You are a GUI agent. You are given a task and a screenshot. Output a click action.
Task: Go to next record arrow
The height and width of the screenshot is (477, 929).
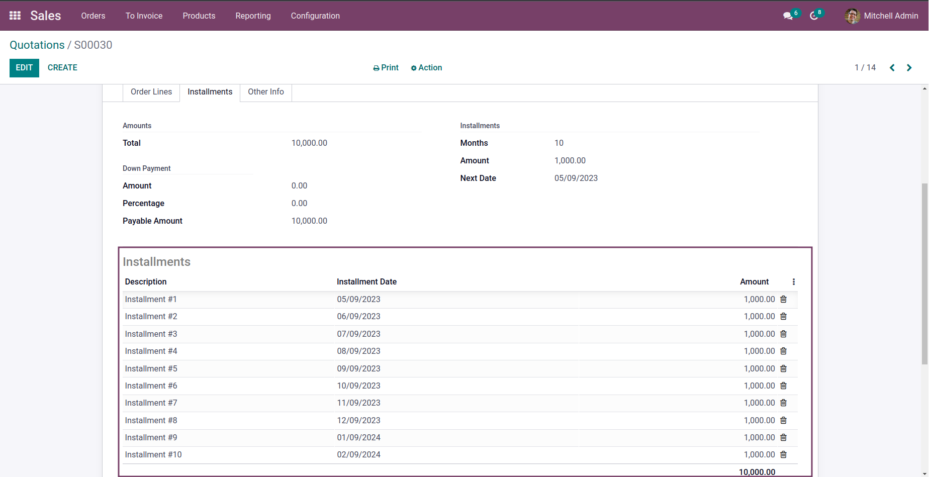point(909,68)
